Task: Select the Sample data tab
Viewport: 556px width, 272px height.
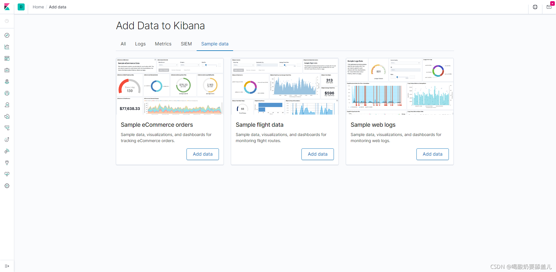Action: tap(215, 44)
